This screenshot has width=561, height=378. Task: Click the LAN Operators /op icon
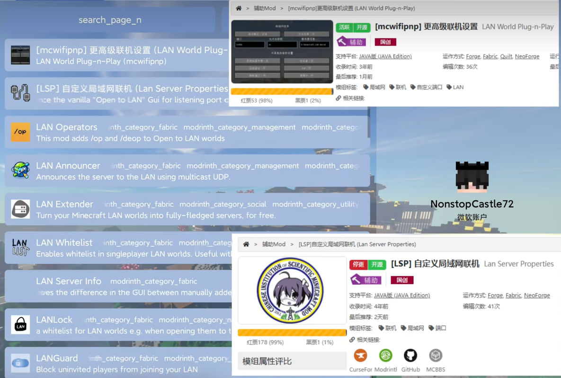pyautogui.click(x=20, y=132)
